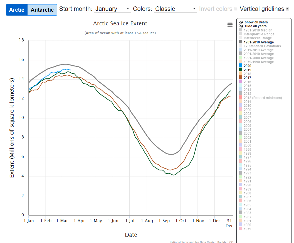Select the Arctic tab

coord(17,10)
